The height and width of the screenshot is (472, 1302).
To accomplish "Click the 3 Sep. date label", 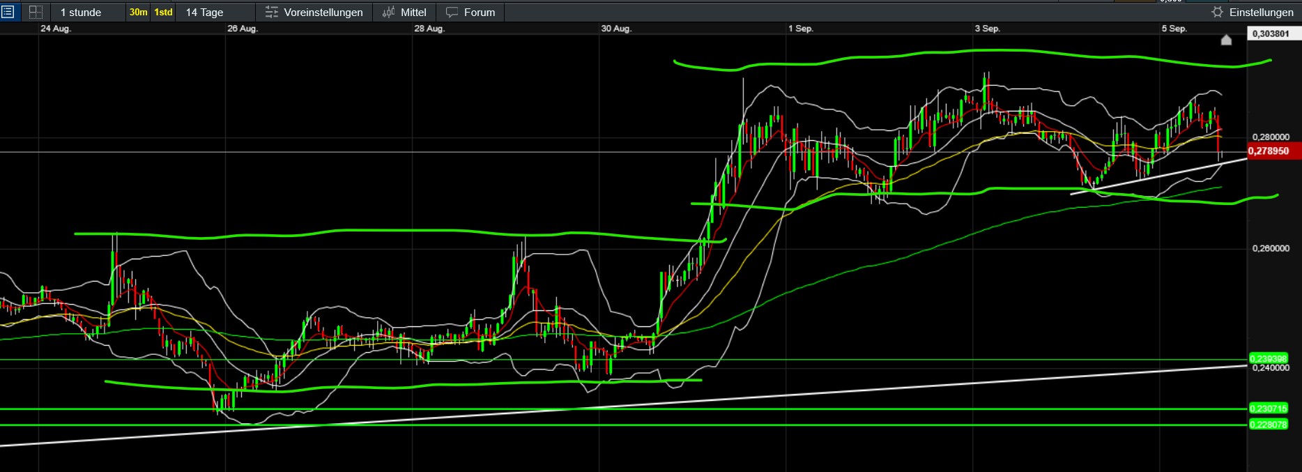I will pos(988,29).
